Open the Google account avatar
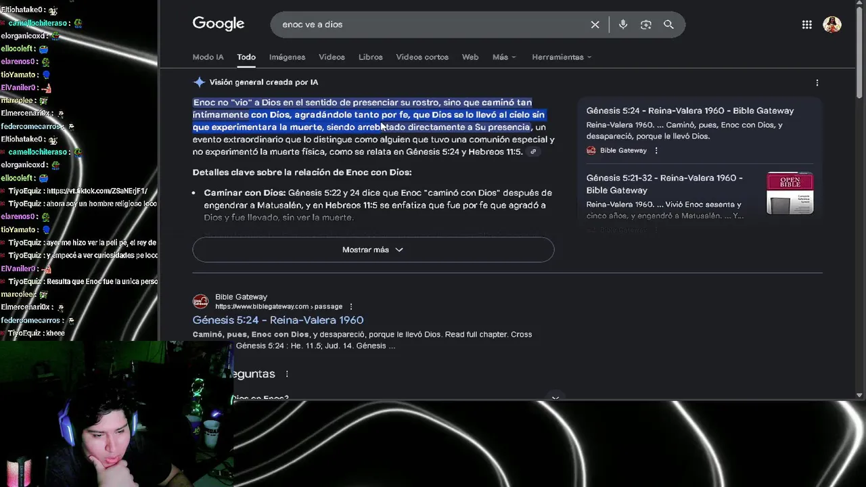 pyautogui.click(x=832, y=24)
